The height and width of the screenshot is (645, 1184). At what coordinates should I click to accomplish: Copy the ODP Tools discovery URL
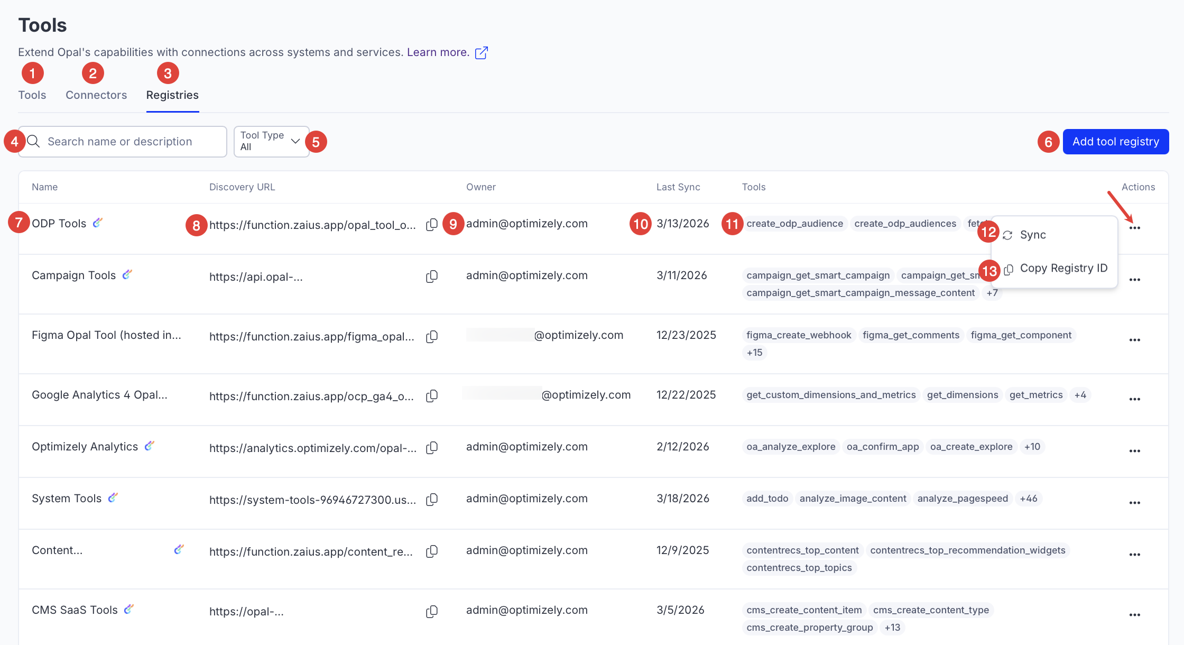click(432, 225)
